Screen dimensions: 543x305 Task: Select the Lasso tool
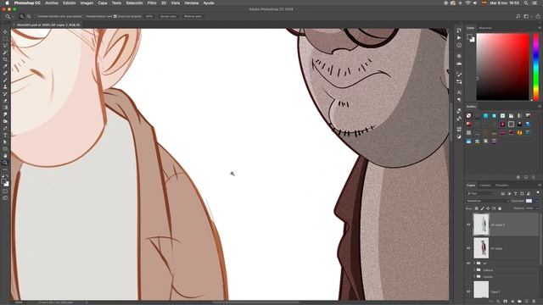pyautogui.click(x=5, y=46)
